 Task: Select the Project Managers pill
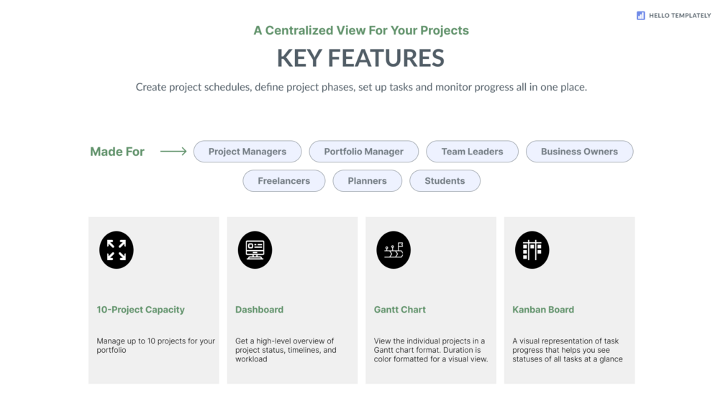[x=247, y=152]
